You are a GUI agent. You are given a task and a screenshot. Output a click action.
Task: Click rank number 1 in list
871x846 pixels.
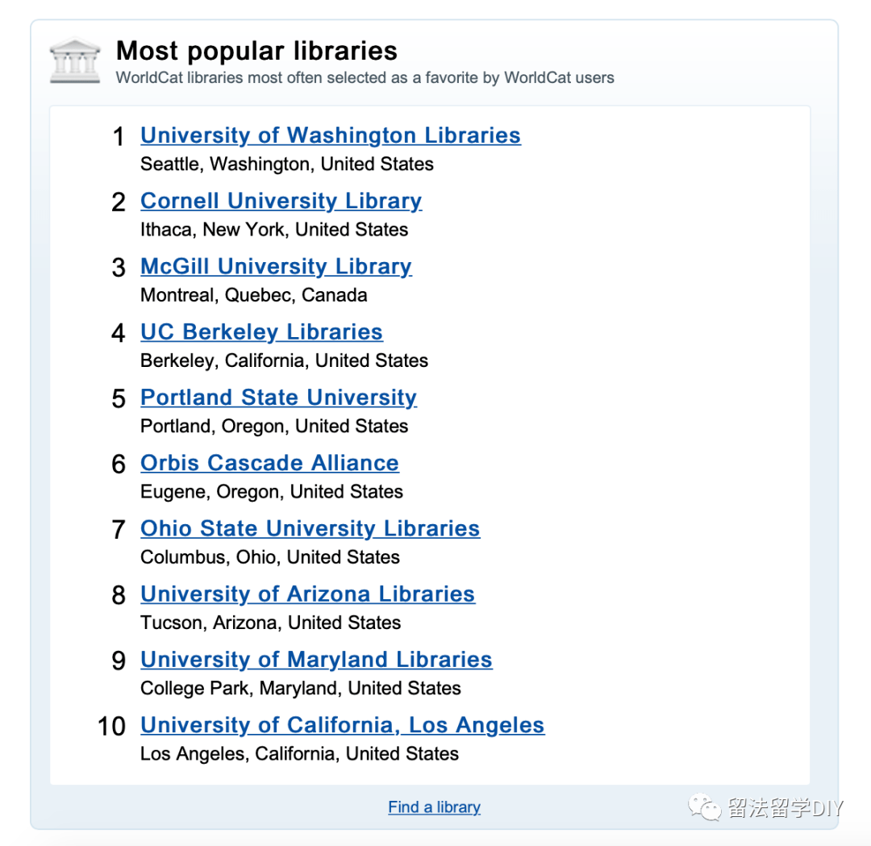[x=119, y=137]
